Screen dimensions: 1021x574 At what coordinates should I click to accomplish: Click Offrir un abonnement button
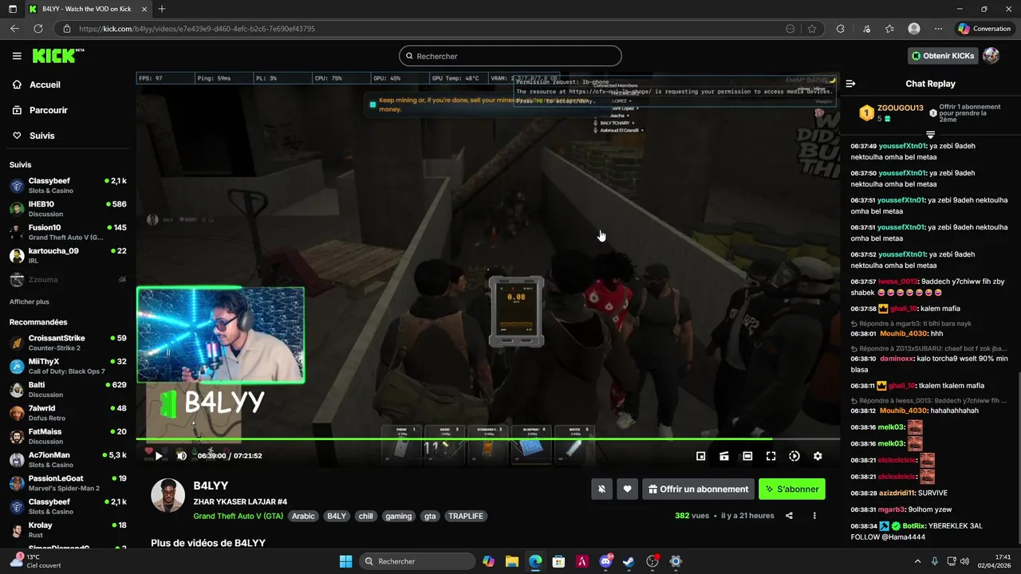click(698, 489)
